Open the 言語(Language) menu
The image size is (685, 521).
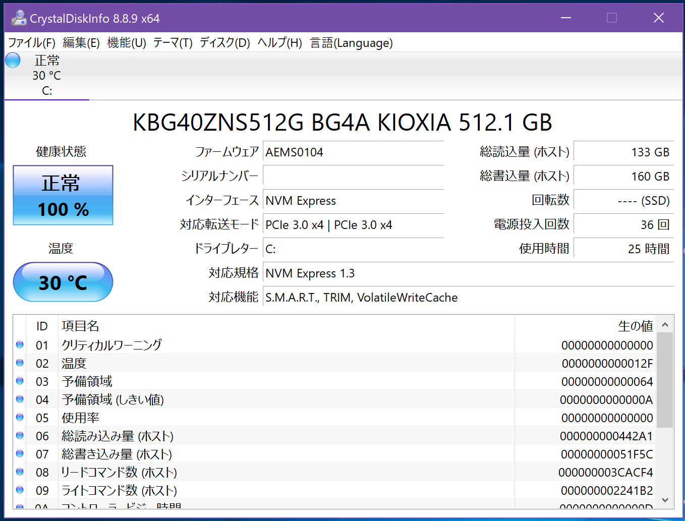tap(351, 43)
